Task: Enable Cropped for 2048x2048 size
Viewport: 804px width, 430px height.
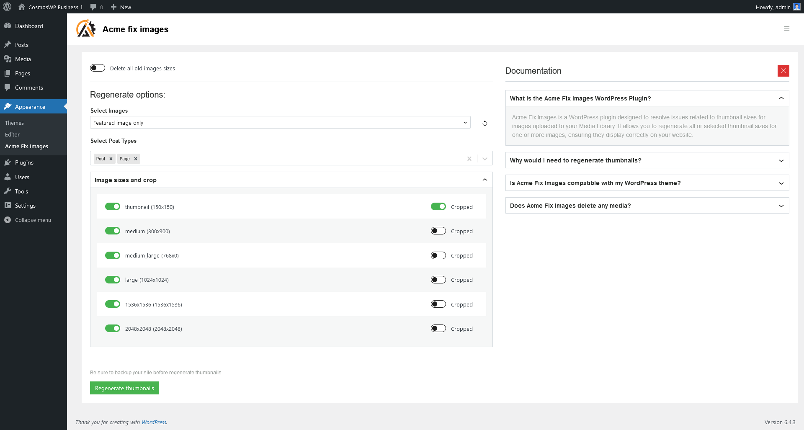Action: tap(438, 328)
